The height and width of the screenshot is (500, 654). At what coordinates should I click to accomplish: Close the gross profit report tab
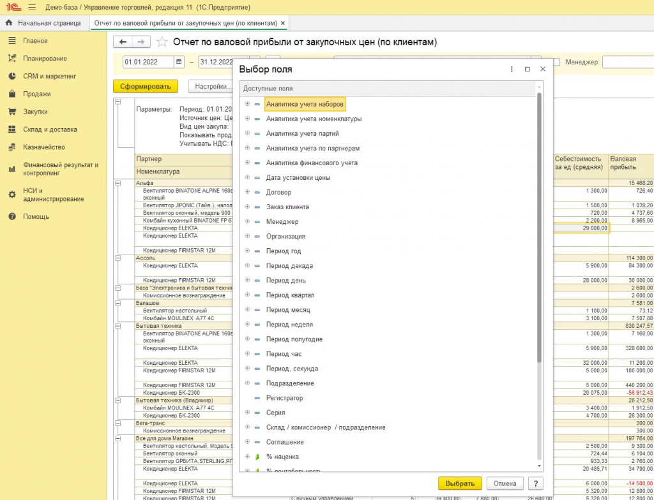point(283,23)
